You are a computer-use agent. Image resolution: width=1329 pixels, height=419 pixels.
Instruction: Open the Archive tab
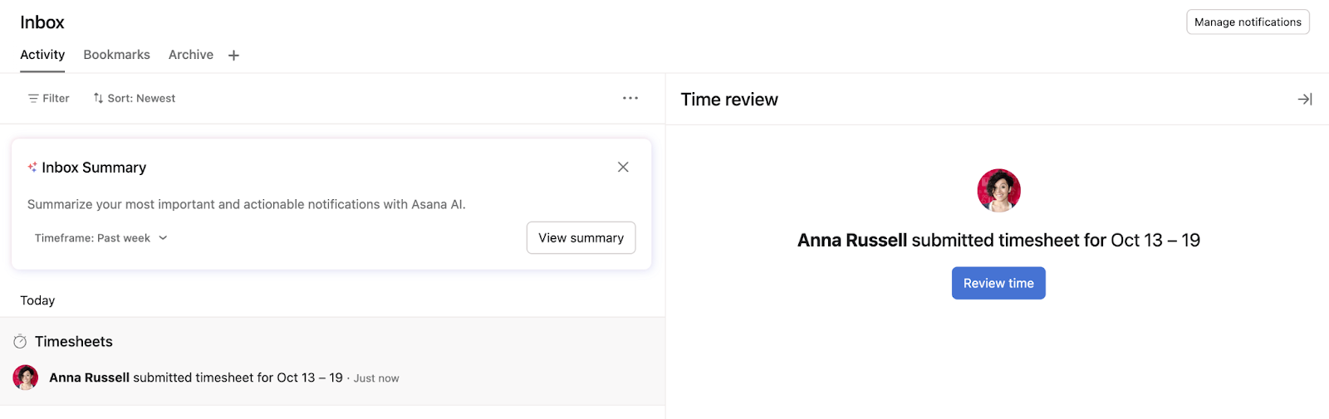pyautogui.click(x=191, y=55)
